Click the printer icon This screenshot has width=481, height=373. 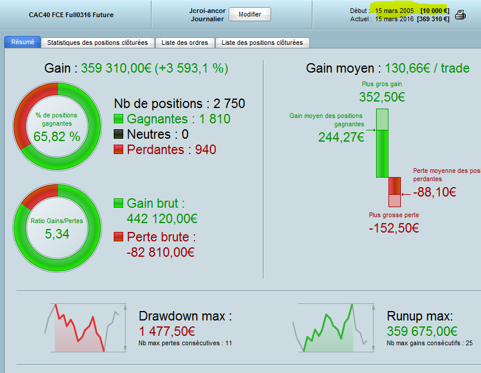point(460,15)
